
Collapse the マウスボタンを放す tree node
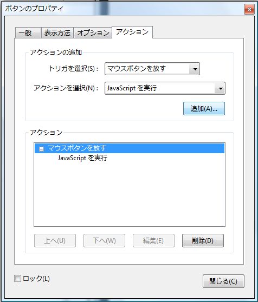[x=41, y=149]
